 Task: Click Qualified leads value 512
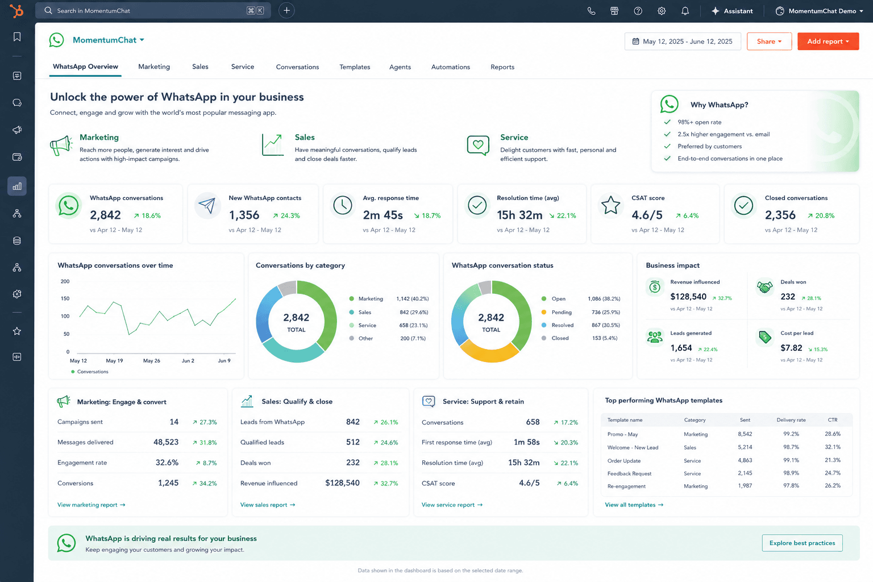(x=353, y=442)
